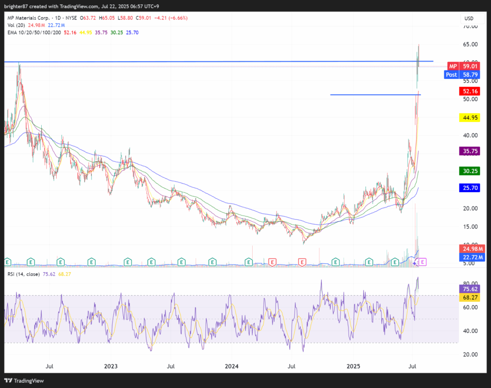This screenshot has width=491, height=388.
Task: Click the green earnings marker just after the 2025 label
Action: 369,262
